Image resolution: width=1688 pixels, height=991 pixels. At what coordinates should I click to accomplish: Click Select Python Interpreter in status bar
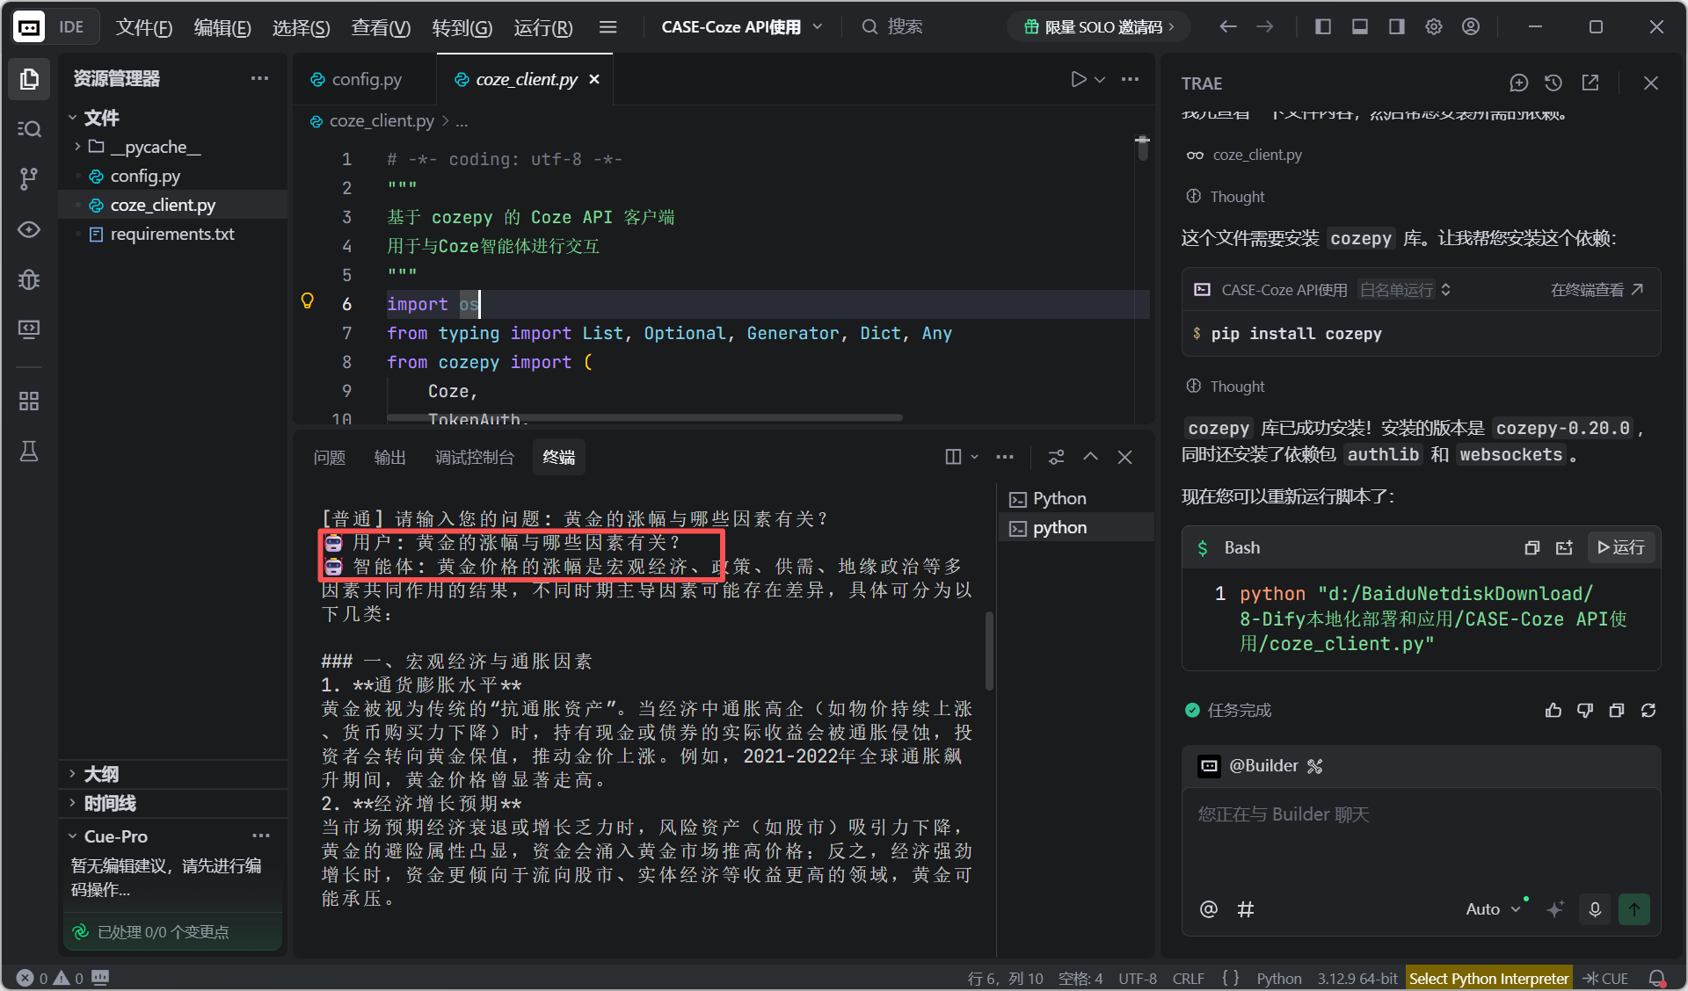[1488, 978]
